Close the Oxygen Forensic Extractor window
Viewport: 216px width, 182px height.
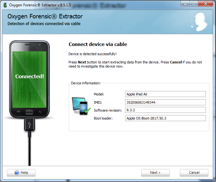point(206,4)
